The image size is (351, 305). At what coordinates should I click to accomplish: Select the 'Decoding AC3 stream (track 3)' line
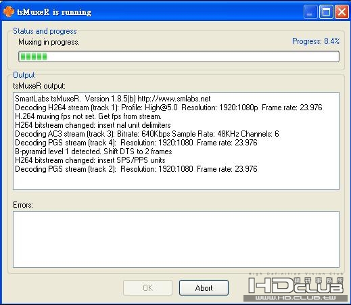(147, 134)
